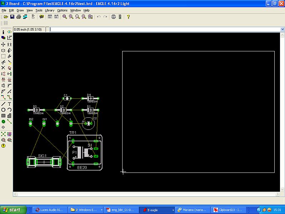Expand the '3 eagle' taskbar group arrow

pyautogui.click(x=173, y=210)
